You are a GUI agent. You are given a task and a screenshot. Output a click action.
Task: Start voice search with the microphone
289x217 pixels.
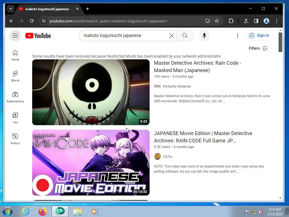pyautogui.click(x=204, y=36)
